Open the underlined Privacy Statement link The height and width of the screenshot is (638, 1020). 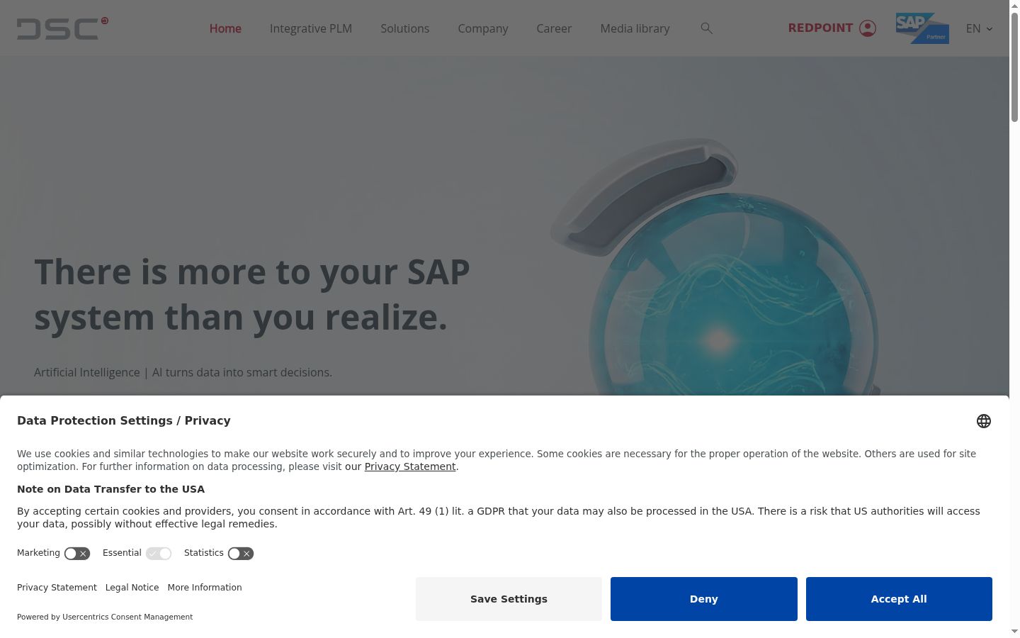pyautogui.click(x=410, y=466)
